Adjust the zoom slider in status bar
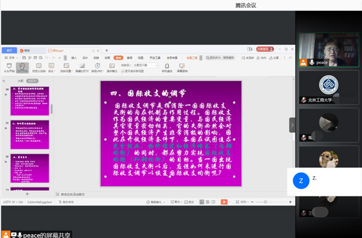 coord(265,202)
